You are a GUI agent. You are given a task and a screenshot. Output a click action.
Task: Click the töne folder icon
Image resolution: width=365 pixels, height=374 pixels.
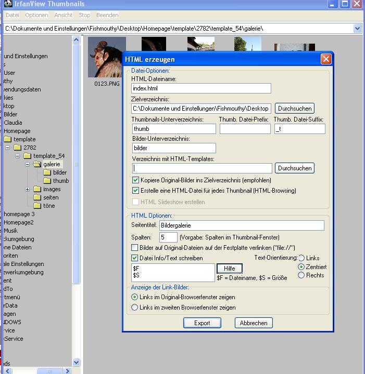coord(37,206)
